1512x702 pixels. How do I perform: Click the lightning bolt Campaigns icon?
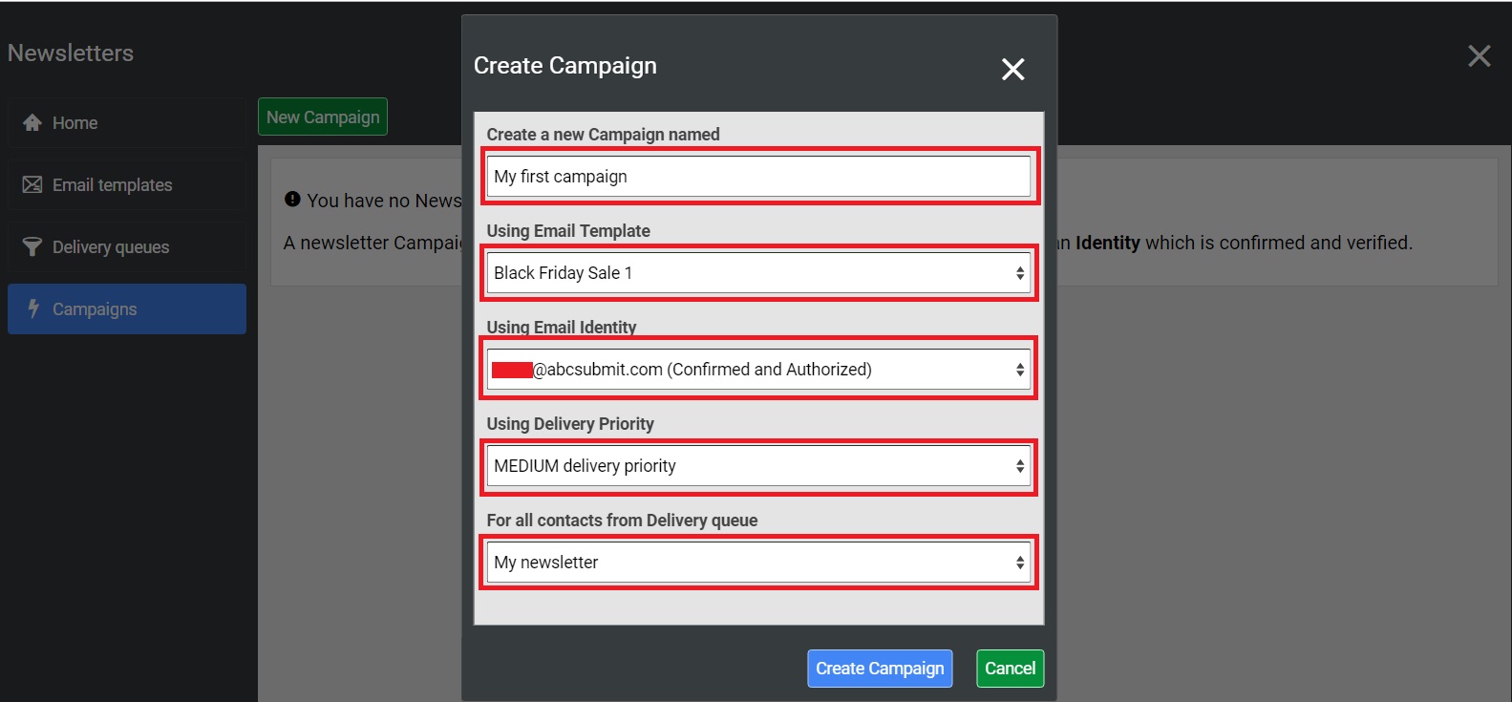(x=33, y=308)
